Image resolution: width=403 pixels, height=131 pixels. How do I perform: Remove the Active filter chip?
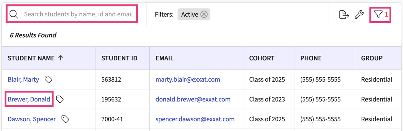coord(204,14)
